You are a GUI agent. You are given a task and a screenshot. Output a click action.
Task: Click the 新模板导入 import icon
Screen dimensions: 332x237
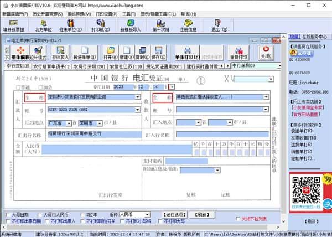pos(130,25)
